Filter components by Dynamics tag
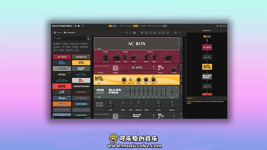The width and height of the screenshot is (267, 150). pos(57,47)
